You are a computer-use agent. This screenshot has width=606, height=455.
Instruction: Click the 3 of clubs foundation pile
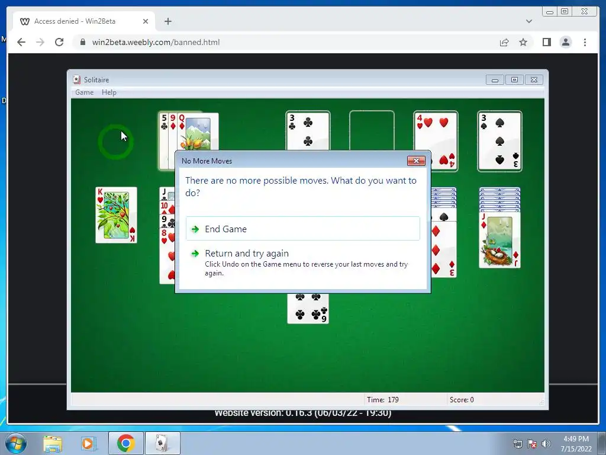(308, 130)
